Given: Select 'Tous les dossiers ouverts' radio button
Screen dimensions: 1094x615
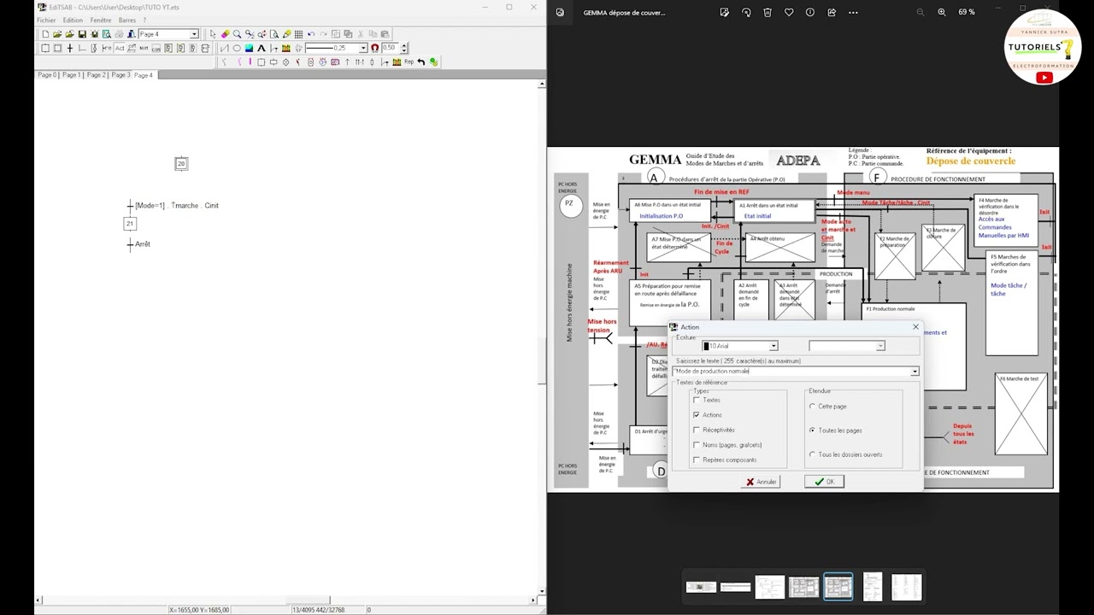Looking at the screenshot, I should tap(812, 454).
